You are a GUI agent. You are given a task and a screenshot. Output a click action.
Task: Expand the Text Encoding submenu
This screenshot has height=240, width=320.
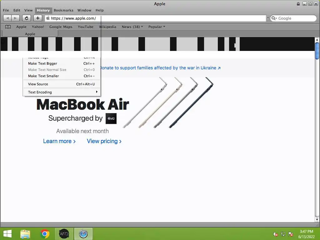[62, 92]
